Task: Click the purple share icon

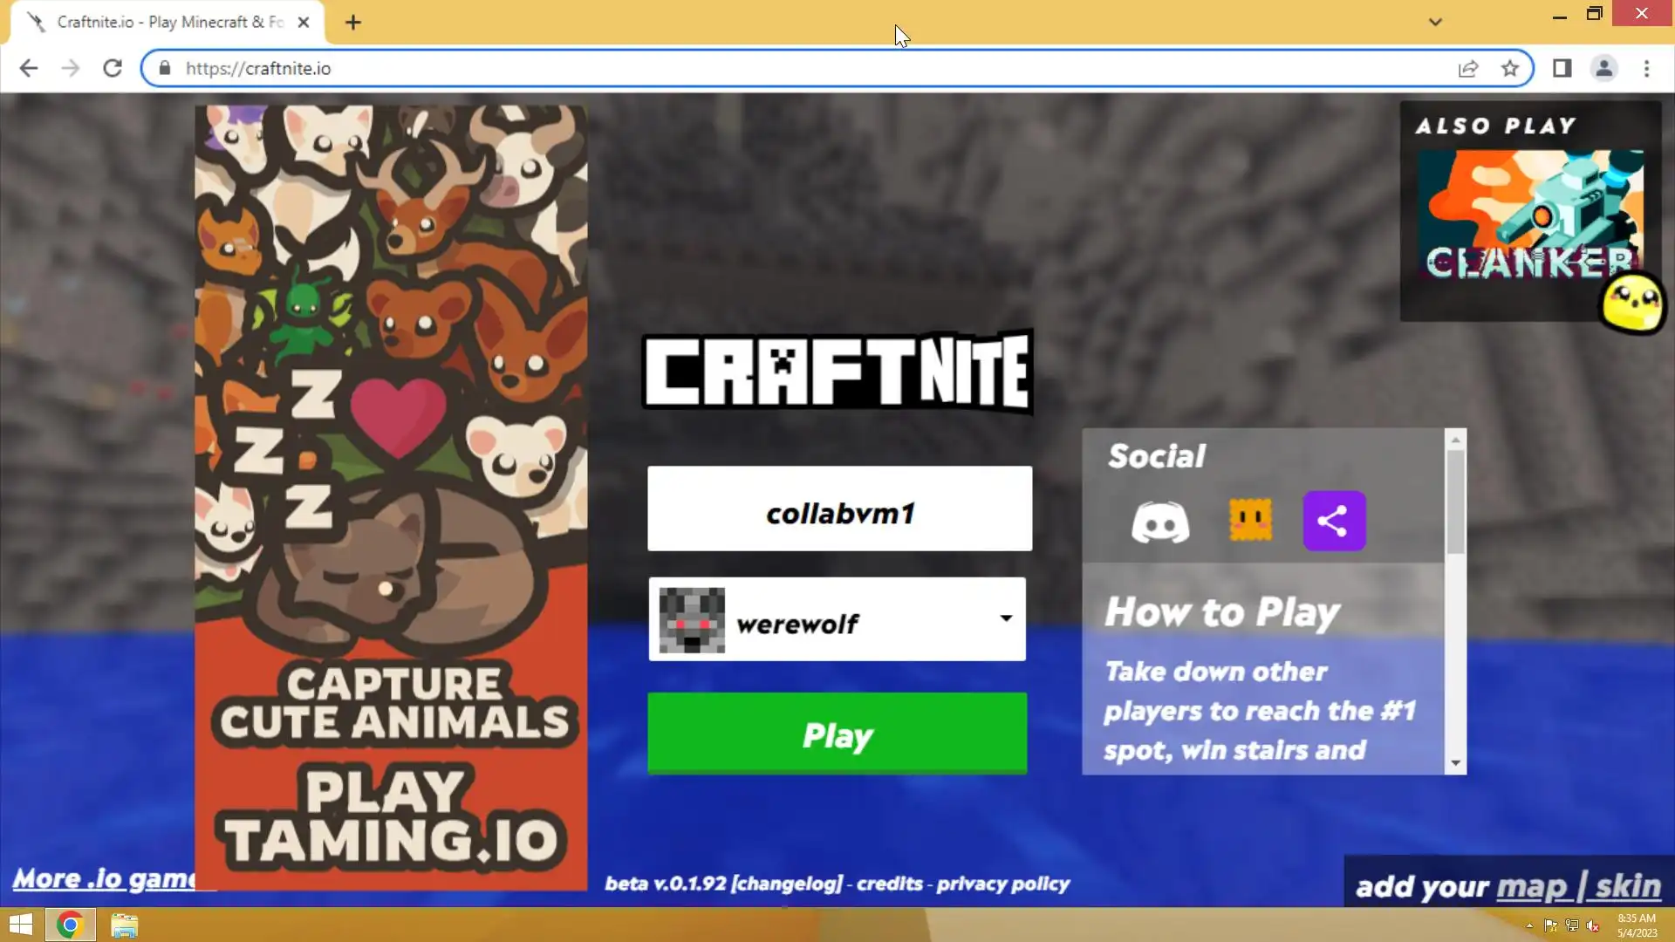Action: [x=1333, y=522]
